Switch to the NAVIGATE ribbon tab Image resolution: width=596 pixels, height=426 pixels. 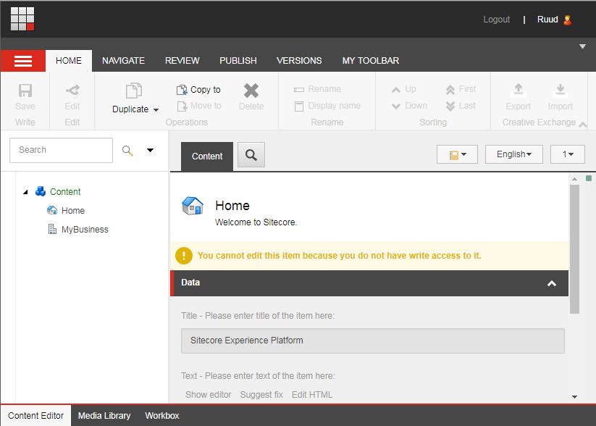123,61
